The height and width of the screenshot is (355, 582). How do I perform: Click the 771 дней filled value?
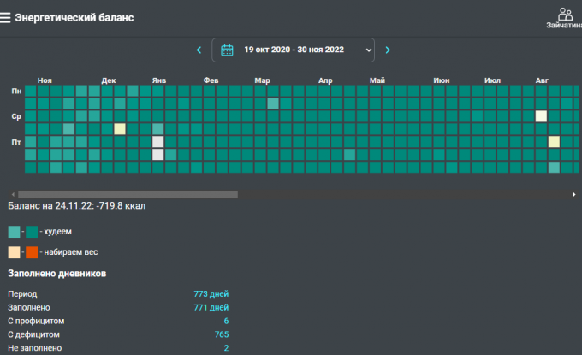pos(211,308)
